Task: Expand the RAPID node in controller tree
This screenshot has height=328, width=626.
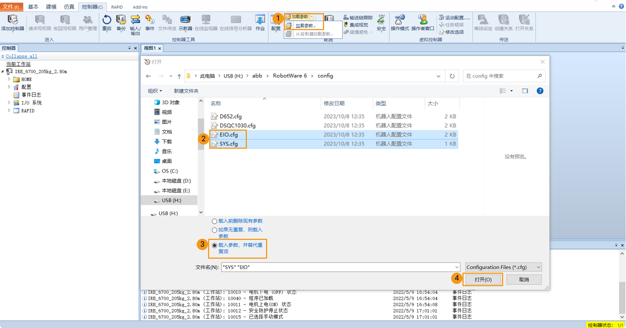Action: [9, 111]
